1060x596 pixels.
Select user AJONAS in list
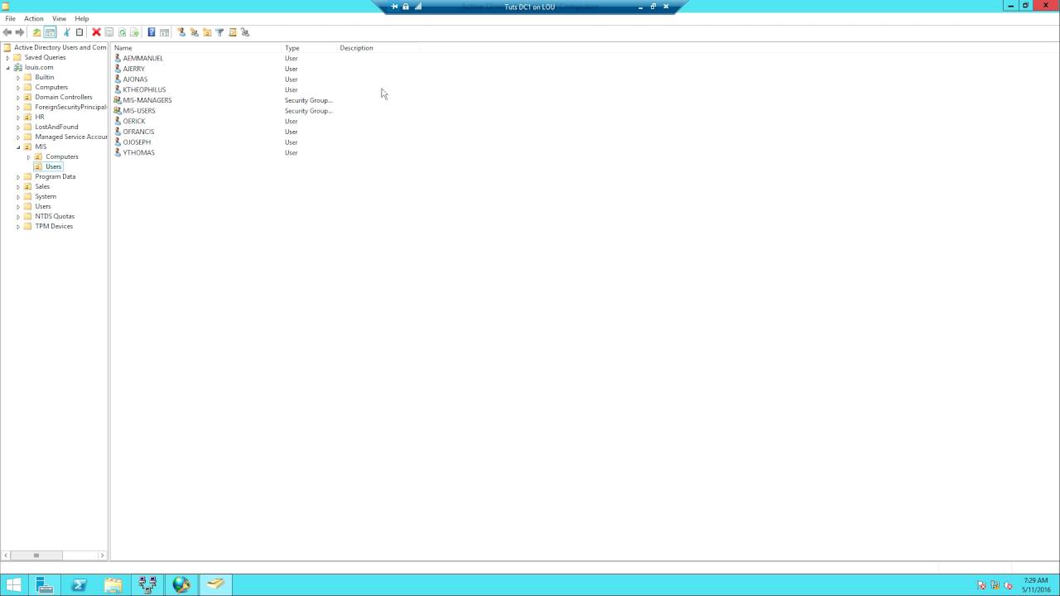(x=135, y=79)
